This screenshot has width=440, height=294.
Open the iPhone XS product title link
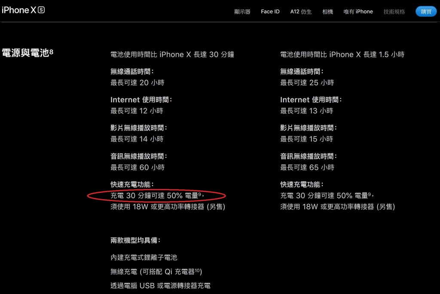tap(23, 10)
